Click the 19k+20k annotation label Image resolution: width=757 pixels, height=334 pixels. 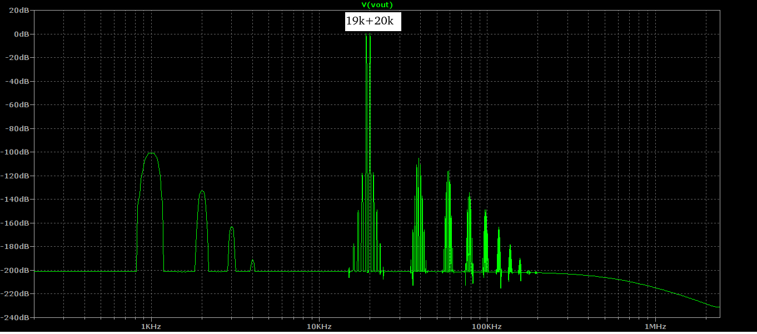(373, 22)
